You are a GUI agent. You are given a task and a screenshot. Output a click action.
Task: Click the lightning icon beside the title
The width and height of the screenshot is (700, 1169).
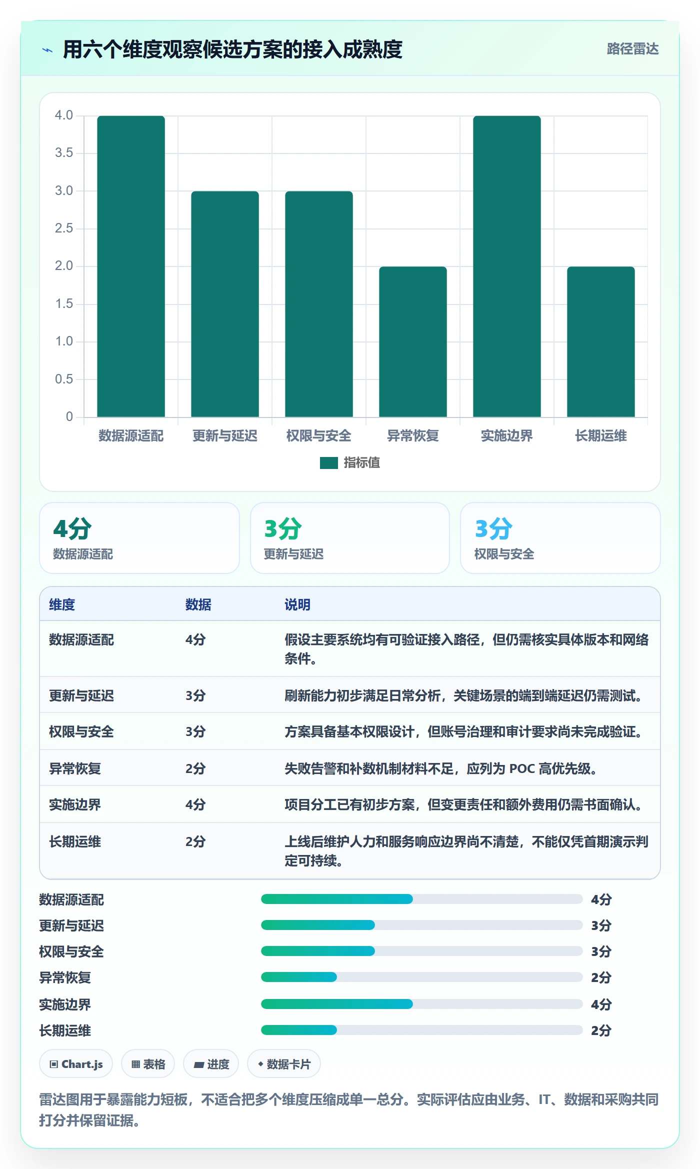47,50
